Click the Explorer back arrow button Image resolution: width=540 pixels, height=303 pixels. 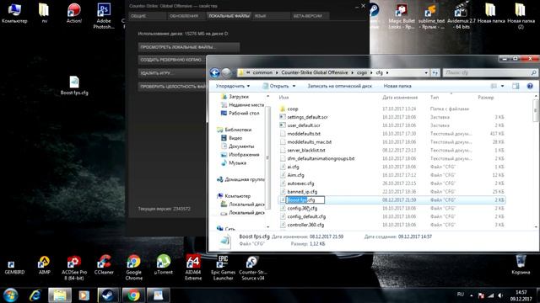tap(215, 73)
